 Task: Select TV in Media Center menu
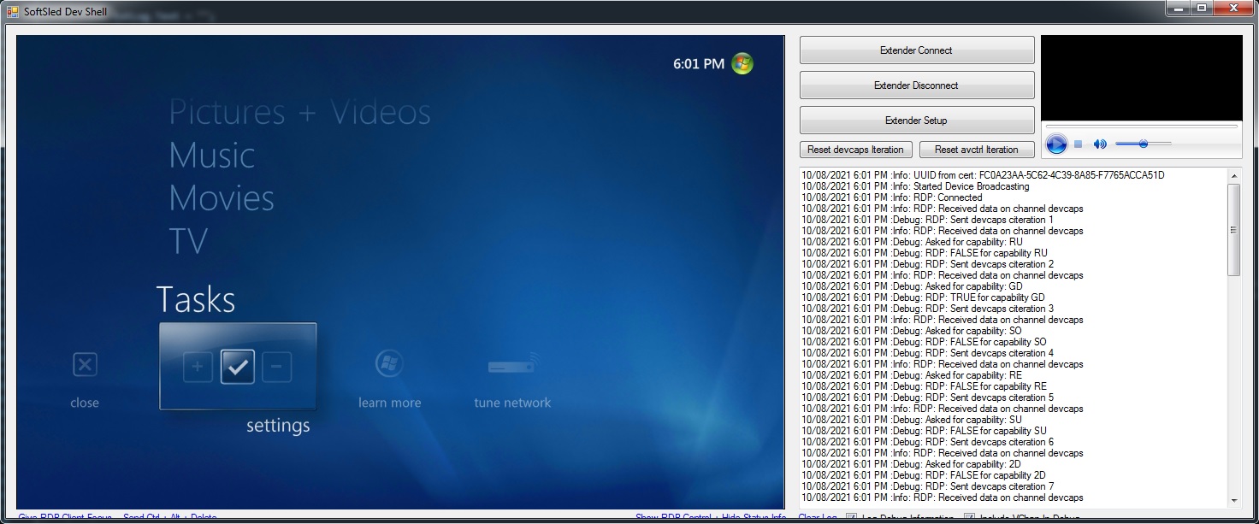[188, 241]
